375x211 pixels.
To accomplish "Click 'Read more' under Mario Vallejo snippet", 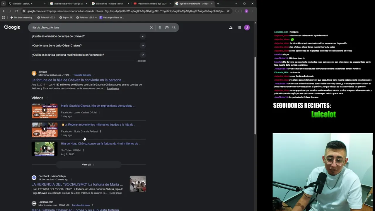I will tap(115, 193).
